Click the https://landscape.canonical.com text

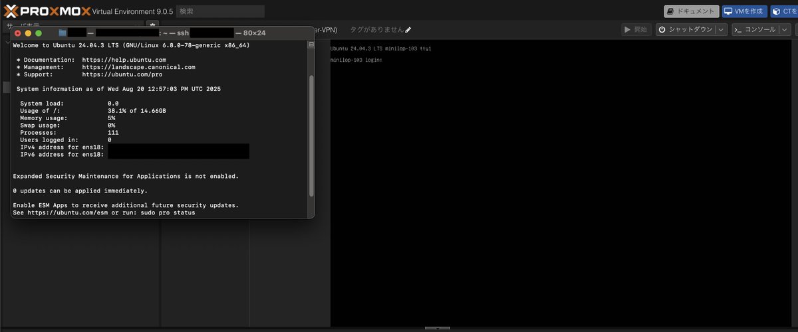[x=139, y=67]
